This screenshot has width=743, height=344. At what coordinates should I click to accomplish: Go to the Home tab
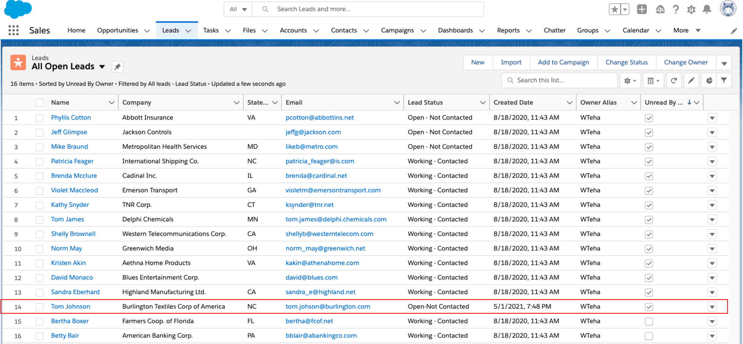coord(76,30)
